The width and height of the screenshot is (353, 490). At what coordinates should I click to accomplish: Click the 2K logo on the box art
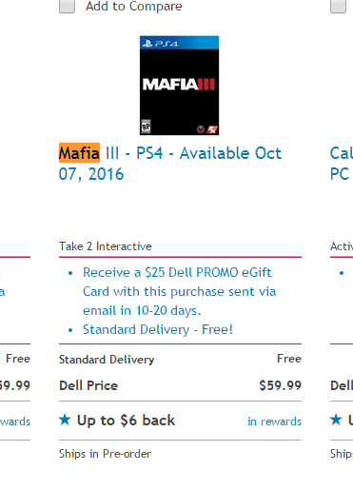coord(212,129)
